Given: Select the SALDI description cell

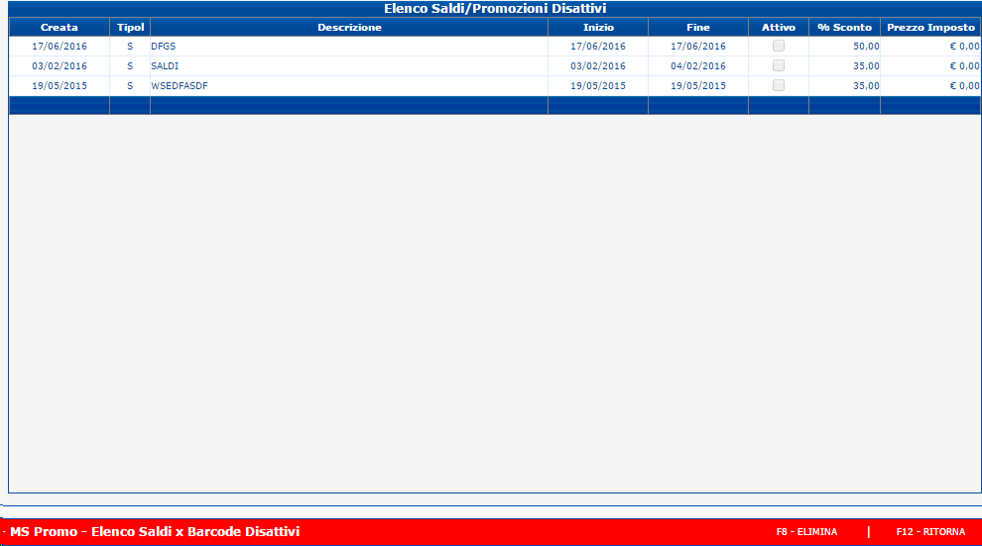Looking at the screenshot, I should point(349,65).
